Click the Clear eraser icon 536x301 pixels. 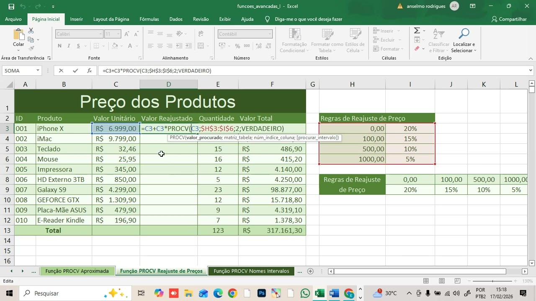(417, 49)
